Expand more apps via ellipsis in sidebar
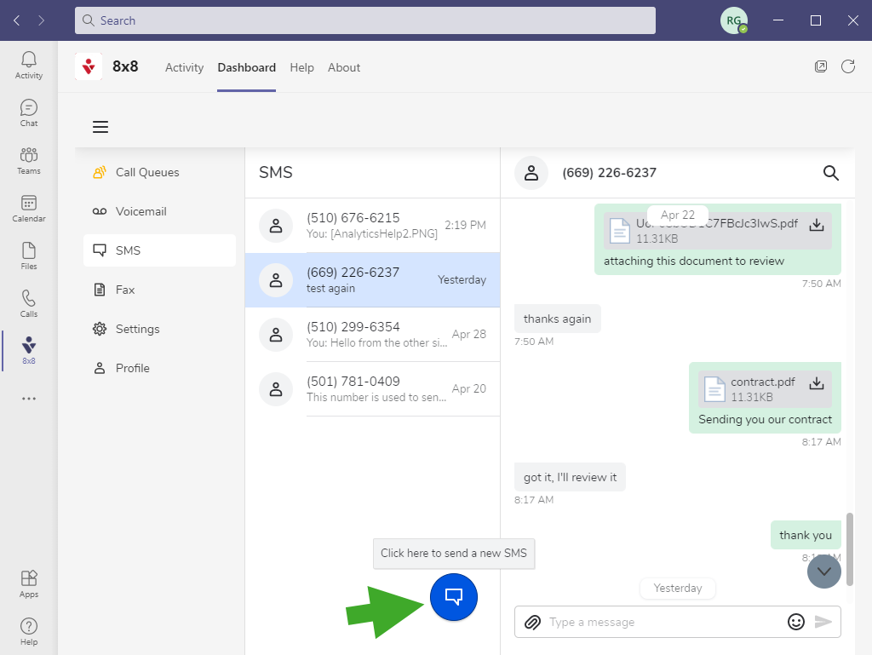The height and width of the screenshot is (655, 872). point(29,398)
